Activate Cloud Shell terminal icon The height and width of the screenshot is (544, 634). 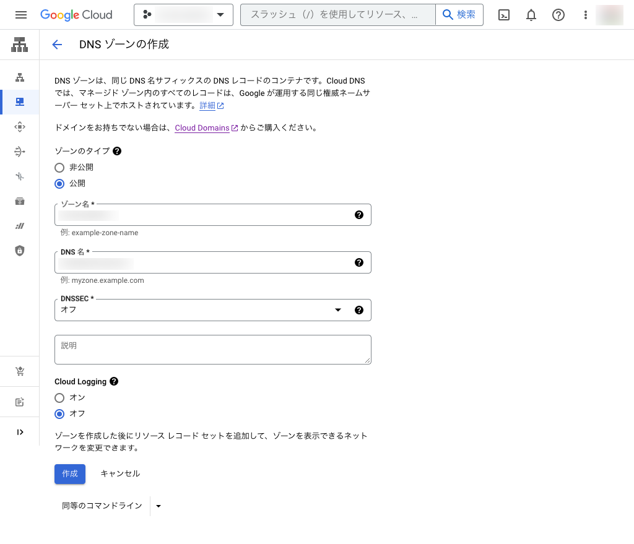point(504,15)
